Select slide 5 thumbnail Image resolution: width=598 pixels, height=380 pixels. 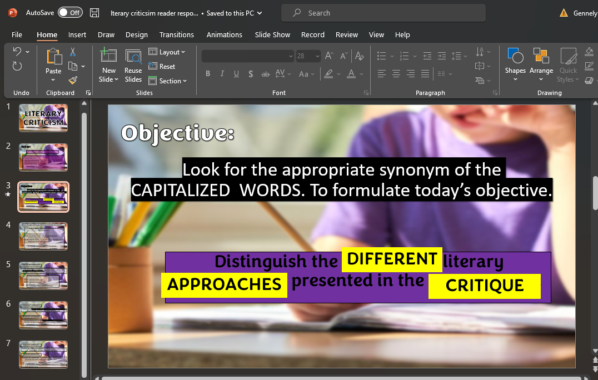tap(43, 276)
